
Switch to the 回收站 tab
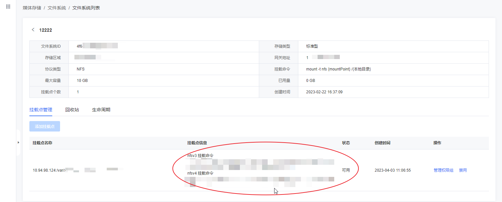pyautogui.click(x=72, y=110)
